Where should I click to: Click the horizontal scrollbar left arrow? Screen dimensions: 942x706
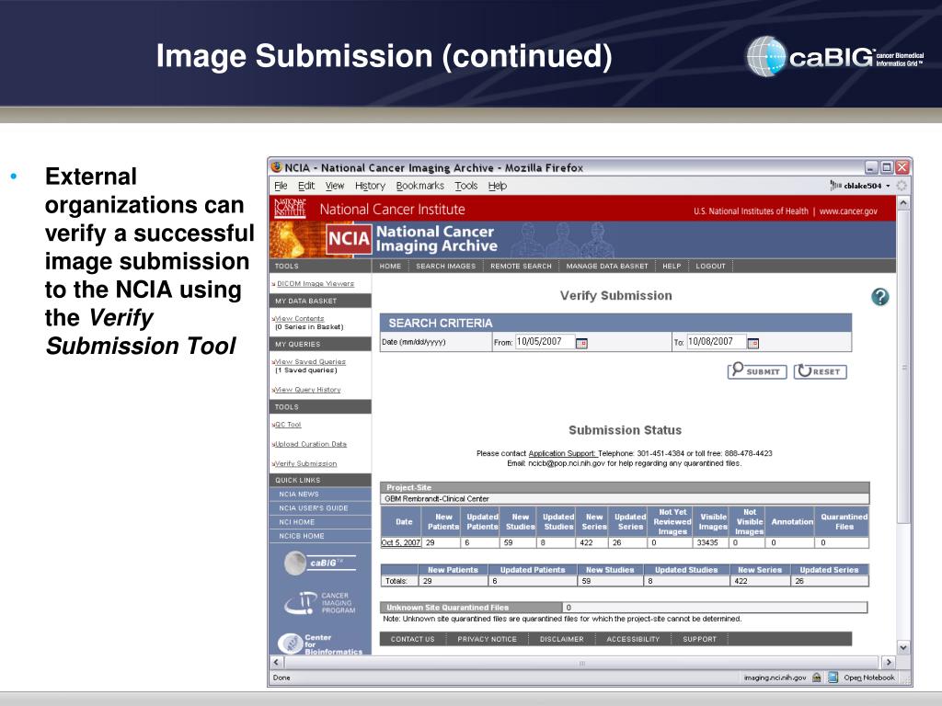coord(276,662)
